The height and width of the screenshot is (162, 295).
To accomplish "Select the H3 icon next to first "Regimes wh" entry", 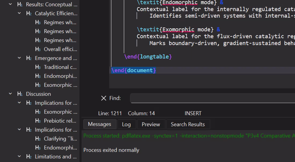I will 38,22.
